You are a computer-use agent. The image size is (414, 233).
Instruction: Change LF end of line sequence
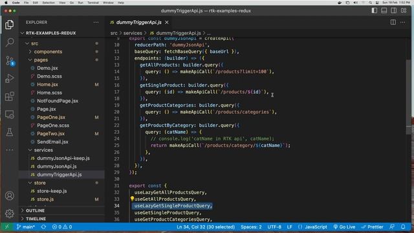pos(290,227)
